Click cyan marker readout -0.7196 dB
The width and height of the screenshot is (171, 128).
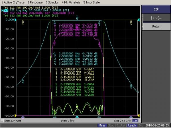[x=90, y=53]
